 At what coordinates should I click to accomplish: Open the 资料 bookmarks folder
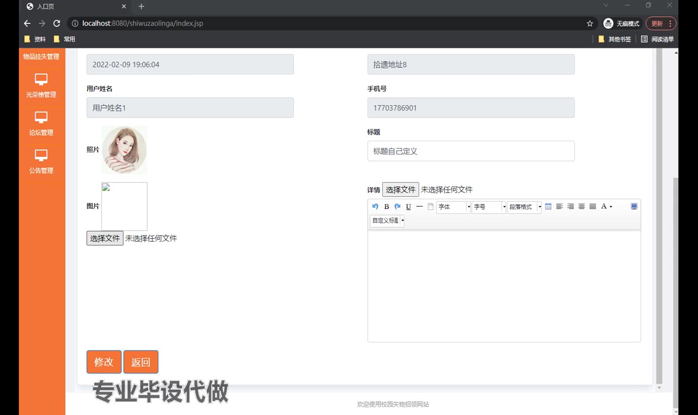click(35, 39)
